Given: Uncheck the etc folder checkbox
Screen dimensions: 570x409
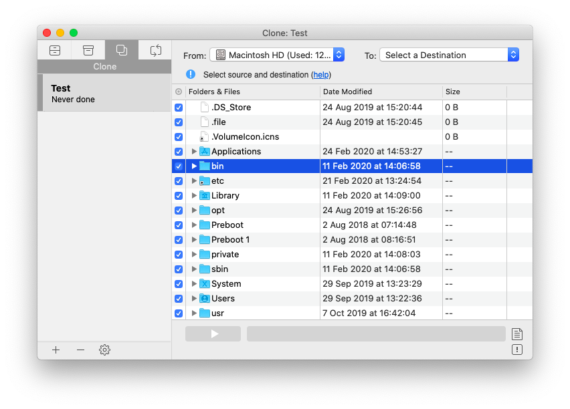Looking at the screenshot, I should click(x=179, y=181).
